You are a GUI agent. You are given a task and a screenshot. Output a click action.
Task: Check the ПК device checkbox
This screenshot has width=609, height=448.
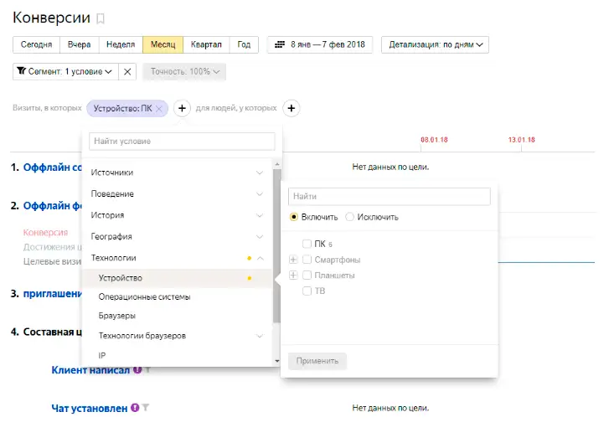[x=307, y=244]
